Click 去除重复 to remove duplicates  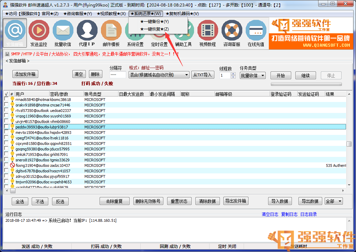tap(114, 201)
